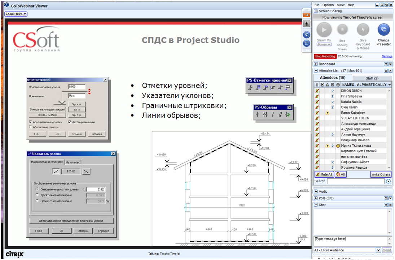
Task: Click the chat Send button
Action: coord(387,250)
